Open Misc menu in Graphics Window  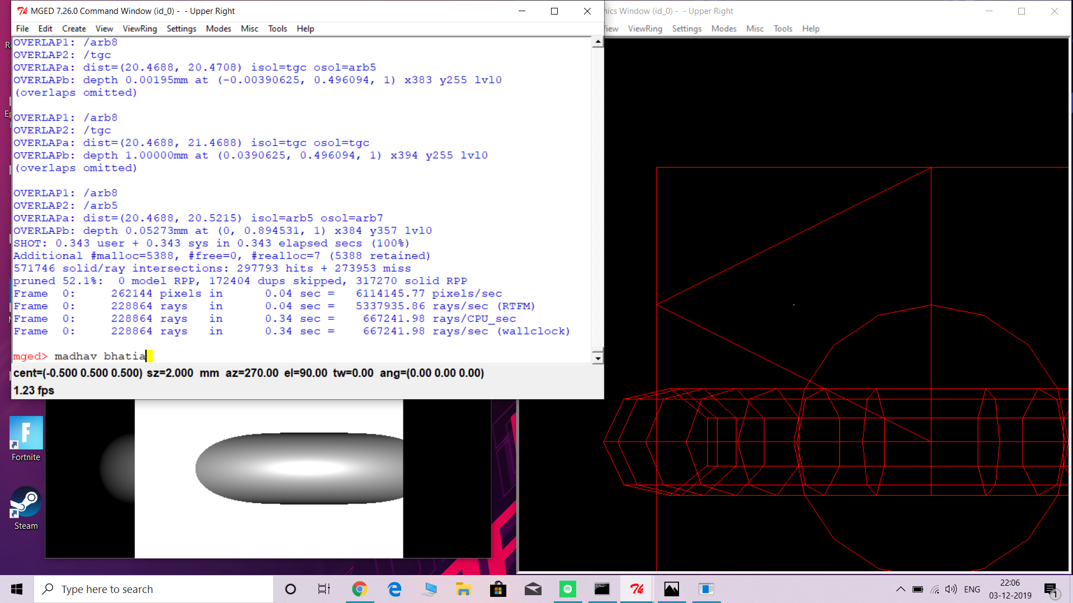pyautogui.click(x=755, y=28)
